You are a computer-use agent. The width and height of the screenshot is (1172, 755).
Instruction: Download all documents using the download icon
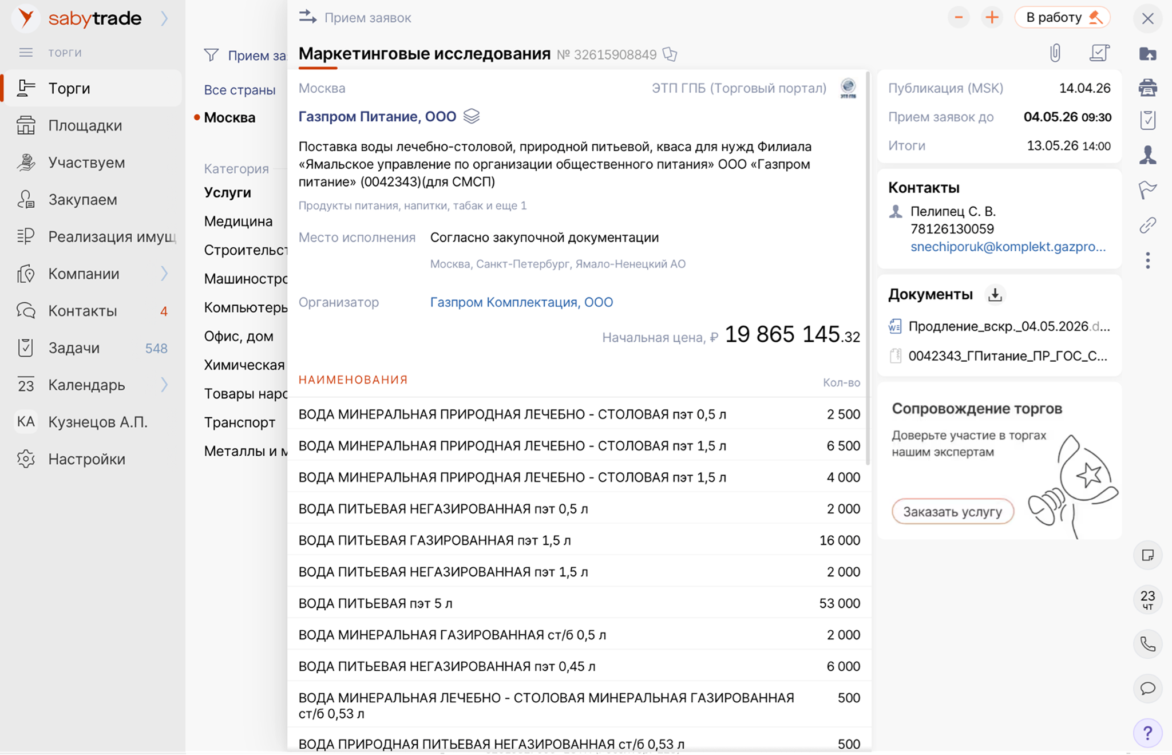[995, 295]
